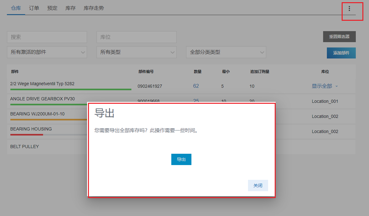Open the 库存 tab

70,8
